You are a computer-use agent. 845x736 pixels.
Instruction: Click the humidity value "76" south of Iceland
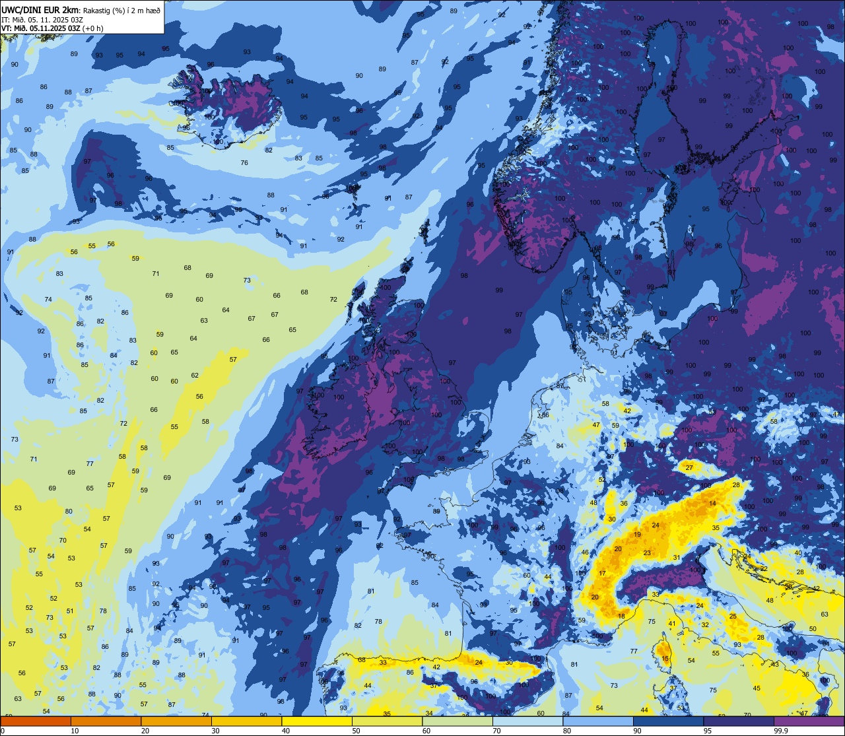244,162
